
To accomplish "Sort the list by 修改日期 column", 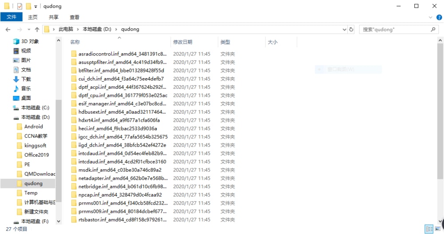I will (182, 42).
